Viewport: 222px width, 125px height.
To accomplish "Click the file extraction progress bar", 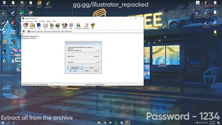I will tap(83, 52).
